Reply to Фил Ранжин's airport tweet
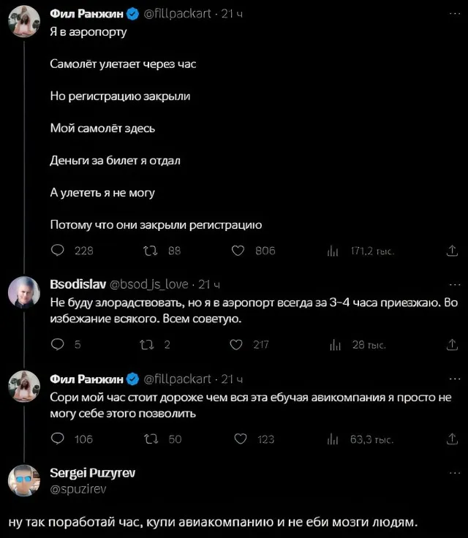 [x=58, y=251]
